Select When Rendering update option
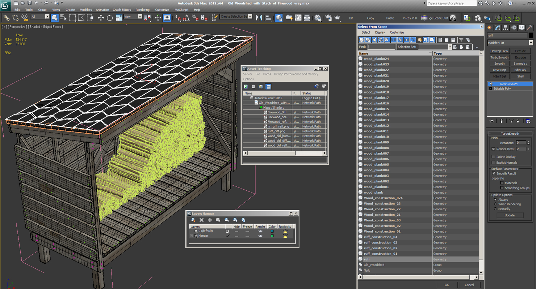The height and width of the screenshot is (289, 536). pos(495,204)
